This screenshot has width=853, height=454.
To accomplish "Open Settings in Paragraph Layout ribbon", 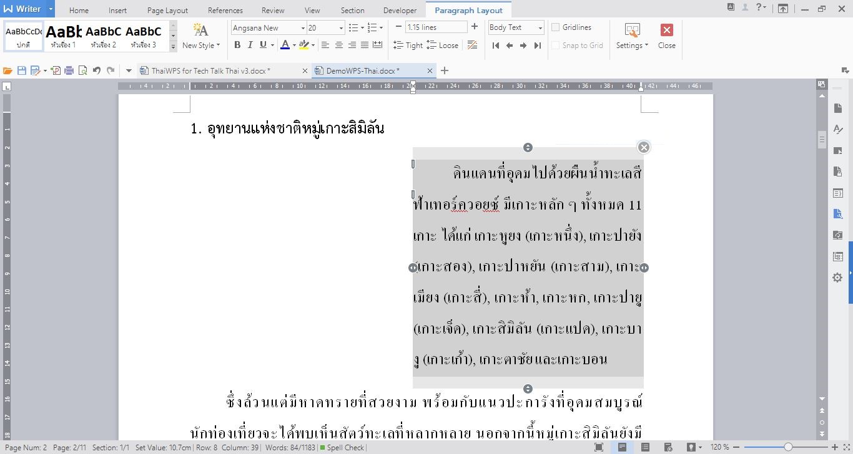I will pos(632,36).
